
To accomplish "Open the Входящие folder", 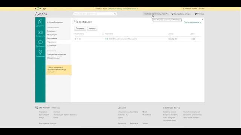I will (x=51, y=31).
